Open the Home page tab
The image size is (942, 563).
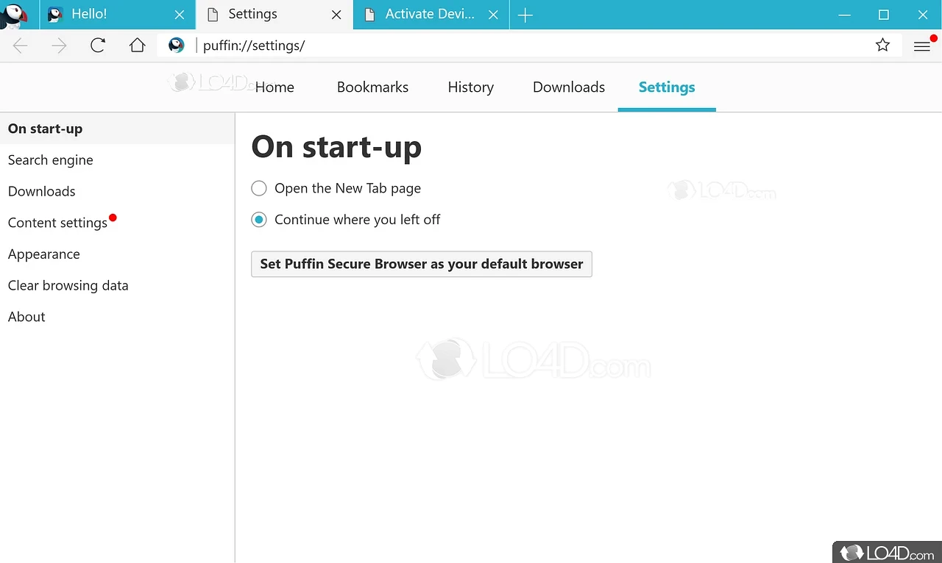click(275, 87)
